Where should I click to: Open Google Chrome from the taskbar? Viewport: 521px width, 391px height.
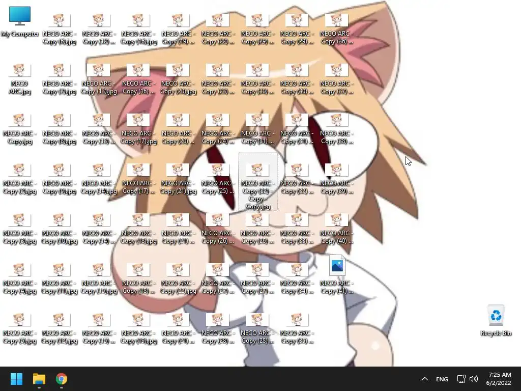61,379
